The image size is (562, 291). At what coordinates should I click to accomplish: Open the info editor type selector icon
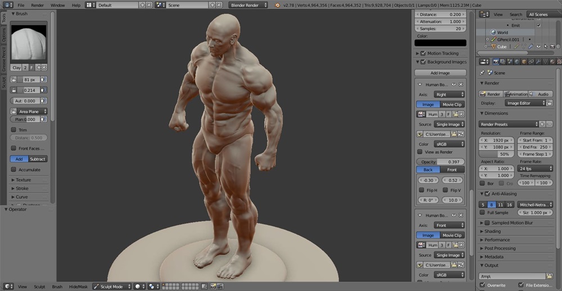[x=8, y=5]
